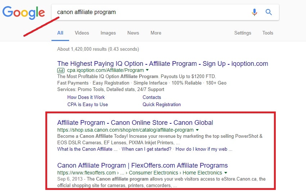The width and height of the screenshot is (306, 191).
Task: Switch to the Videos tab
Action: point(82,33)
